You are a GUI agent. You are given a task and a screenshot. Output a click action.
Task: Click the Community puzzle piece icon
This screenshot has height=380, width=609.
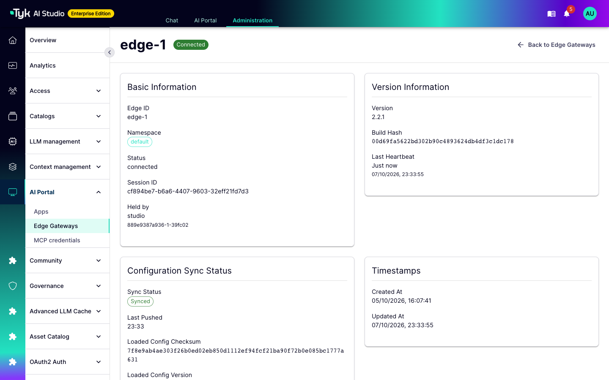pos(13,261)
